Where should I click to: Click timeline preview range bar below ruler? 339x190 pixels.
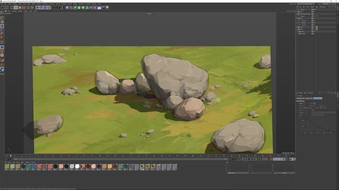point(120,159)
